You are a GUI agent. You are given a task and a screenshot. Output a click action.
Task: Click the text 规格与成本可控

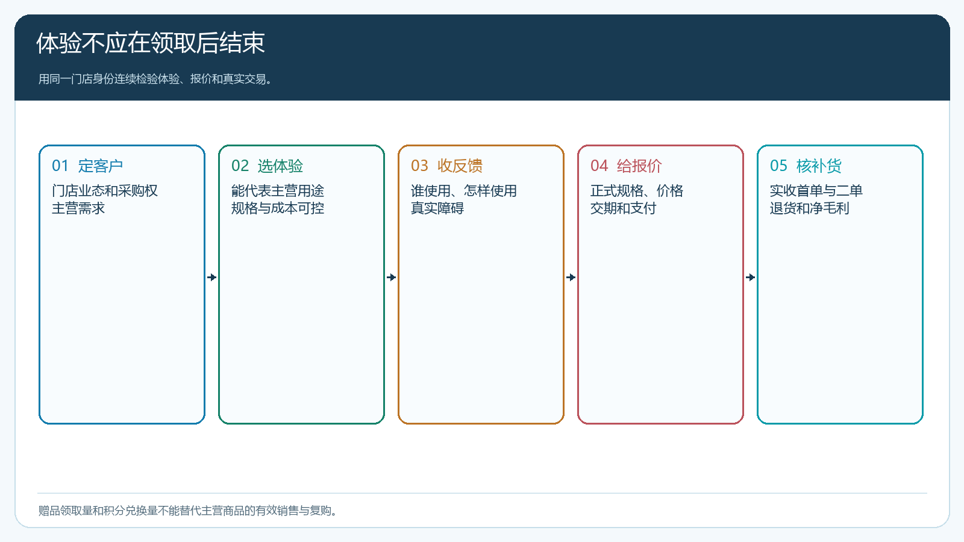[x=278, y=208]
